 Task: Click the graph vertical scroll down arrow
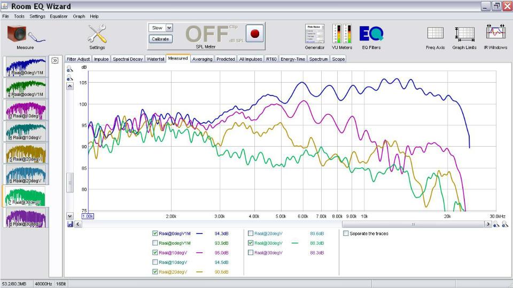[69, 216]
